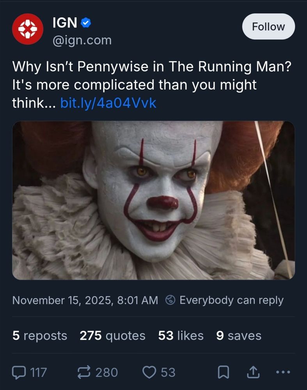Open the 275 quotes list
The image size is (307, 390).
112,335
